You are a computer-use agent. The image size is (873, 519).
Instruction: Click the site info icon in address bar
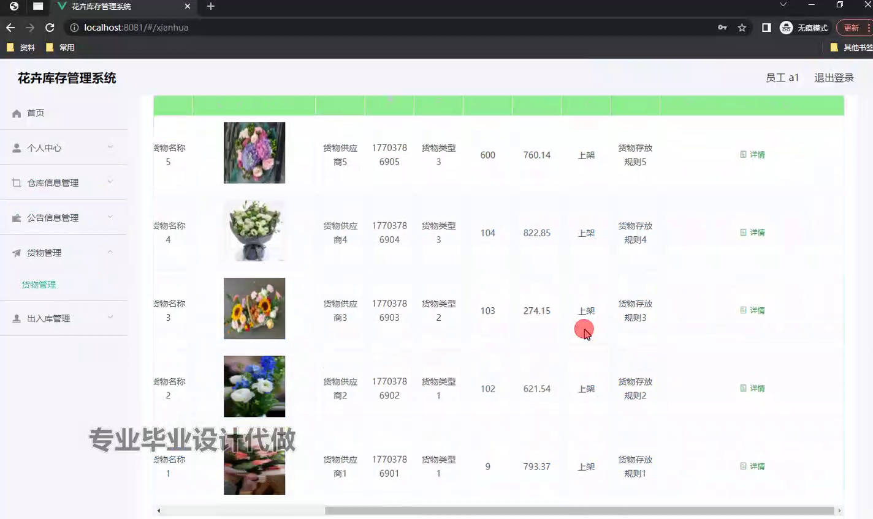pos(74,28)
